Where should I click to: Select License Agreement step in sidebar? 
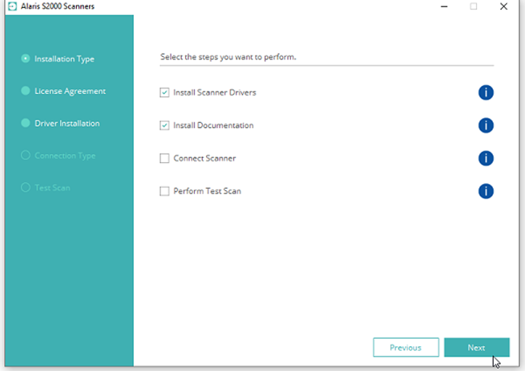click(63, 92)
